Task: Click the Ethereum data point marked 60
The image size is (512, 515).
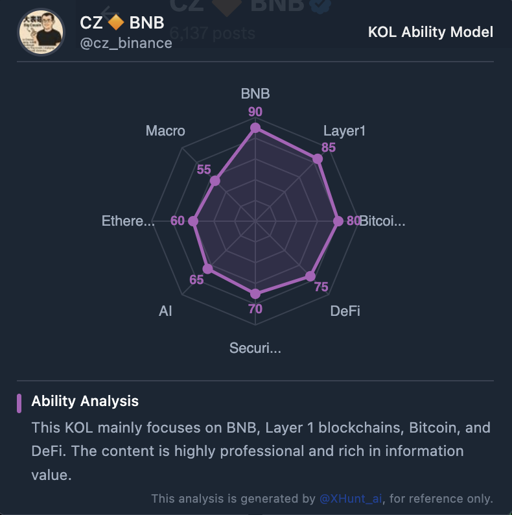Action: [x=193, y=221]
